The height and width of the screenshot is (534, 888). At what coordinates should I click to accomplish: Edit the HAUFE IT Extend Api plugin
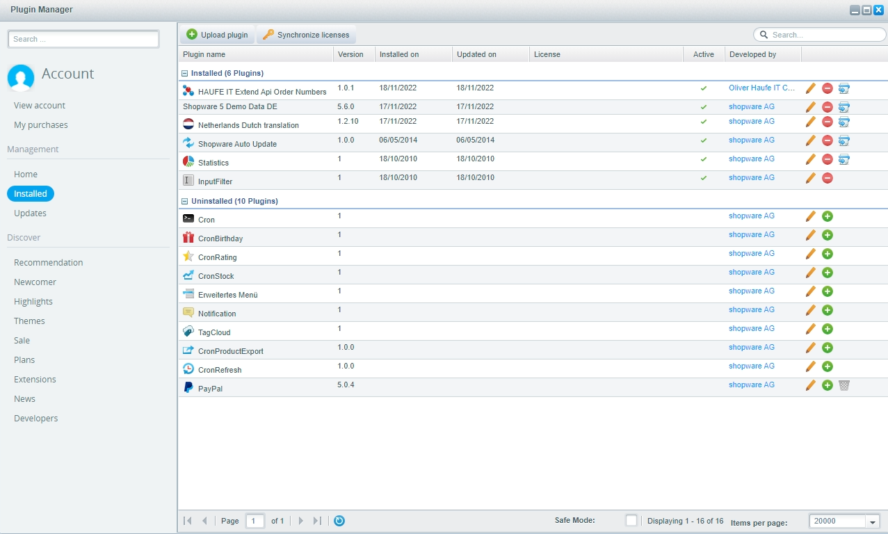coord(811,88)
